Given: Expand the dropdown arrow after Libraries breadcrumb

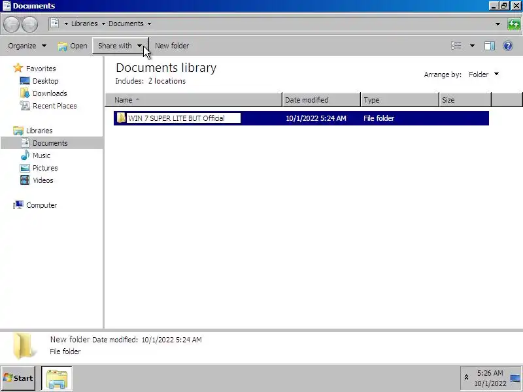Looking at the screenshot, I should pyautogui.click(x=103, y=24).
